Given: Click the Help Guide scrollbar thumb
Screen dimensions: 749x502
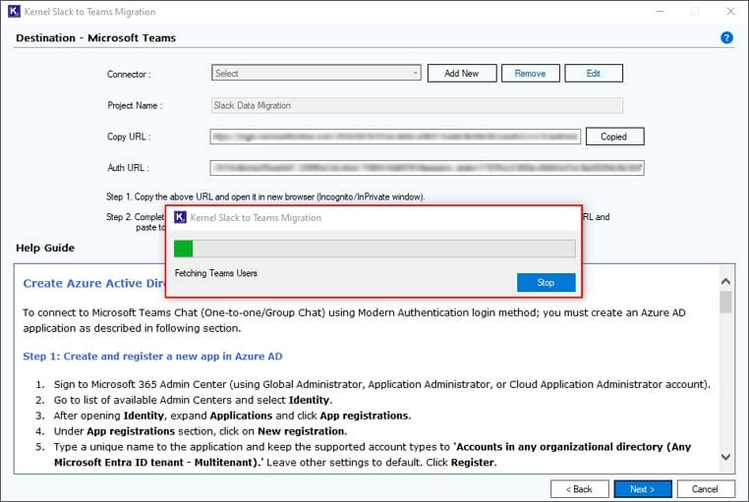Looking at the screenshot, I should (x=725, y=302).
